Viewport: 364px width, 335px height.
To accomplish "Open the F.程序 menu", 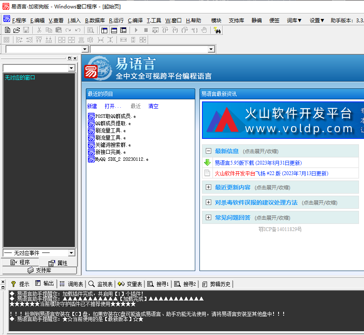I will pyautogui.click(x=19, y=21).
